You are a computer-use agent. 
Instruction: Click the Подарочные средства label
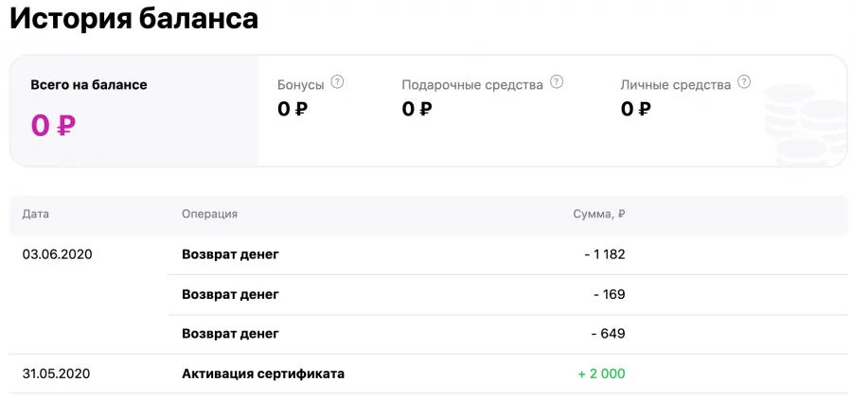pos(472,85)
